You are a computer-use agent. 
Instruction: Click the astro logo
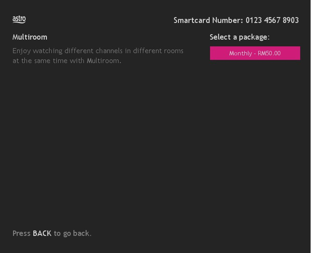pyautogui.click(x=19, y=19)
